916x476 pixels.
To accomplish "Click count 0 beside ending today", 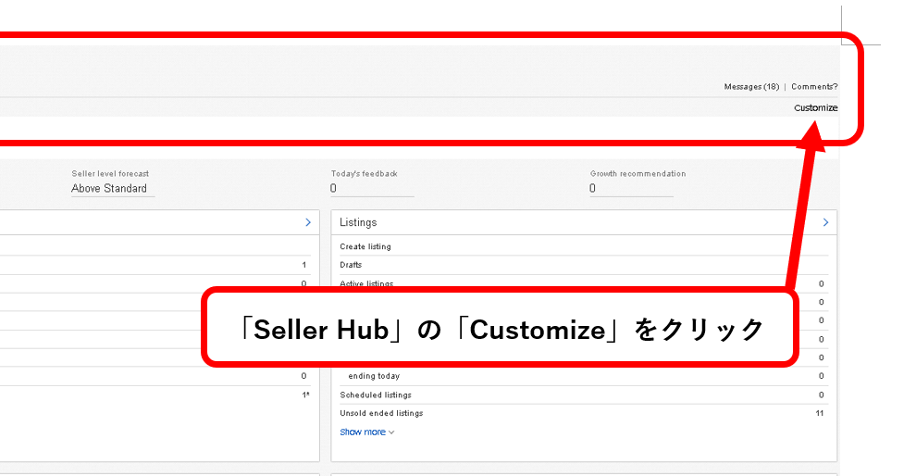I will (x=821, y=376).
